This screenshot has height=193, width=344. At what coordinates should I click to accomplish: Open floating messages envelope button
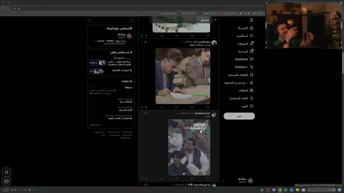click(x=6, y=181)
